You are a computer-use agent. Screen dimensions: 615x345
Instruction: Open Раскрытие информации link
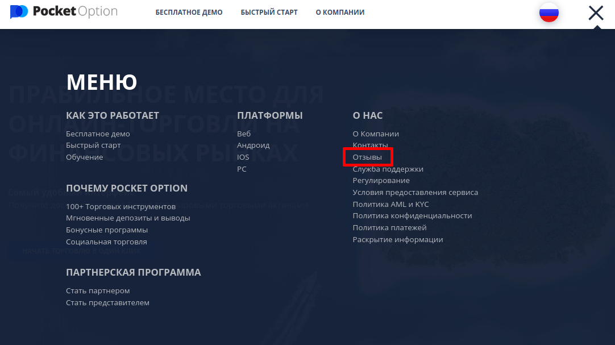tap(397, 240)
